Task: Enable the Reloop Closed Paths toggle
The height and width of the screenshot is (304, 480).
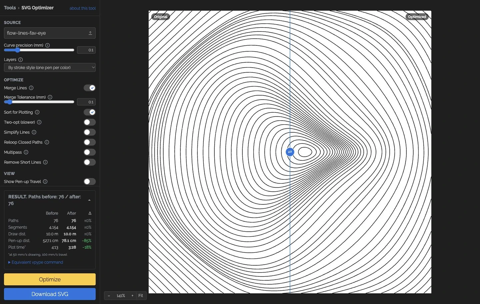Action: [90, 142]
